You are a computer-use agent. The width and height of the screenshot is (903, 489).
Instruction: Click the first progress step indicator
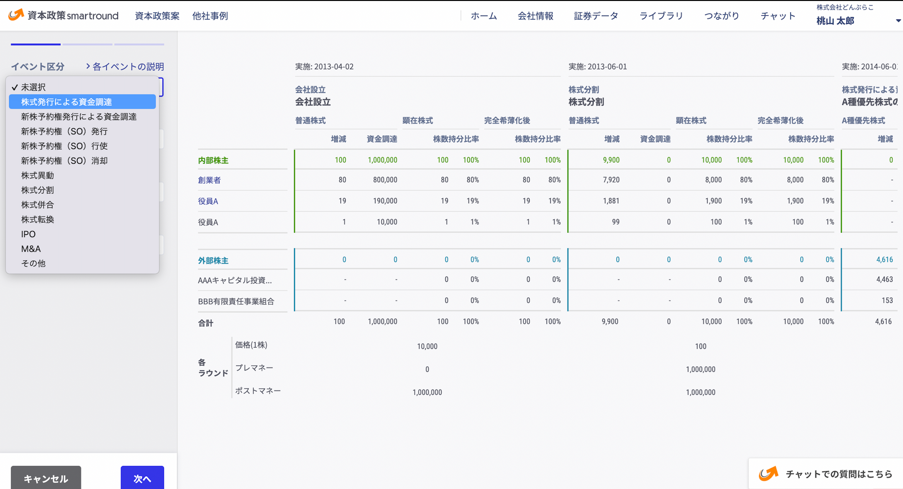tap(35, 44)
